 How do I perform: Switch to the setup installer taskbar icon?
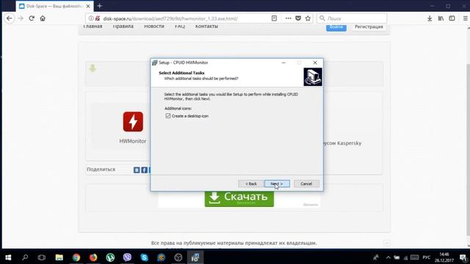point(195,257)
